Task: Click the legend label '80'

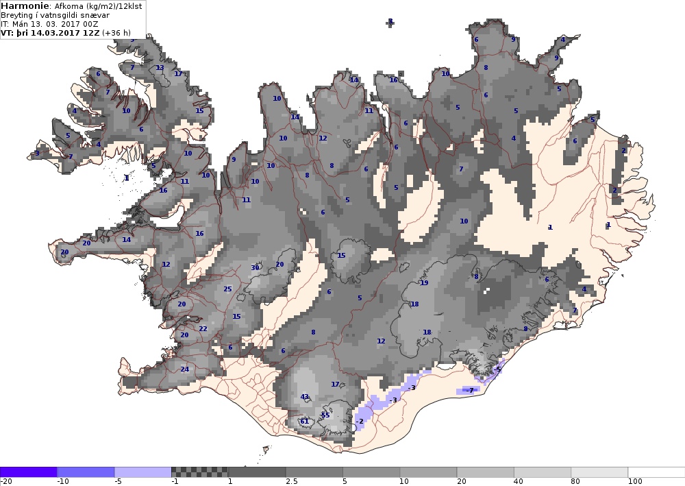Action: 575,482
